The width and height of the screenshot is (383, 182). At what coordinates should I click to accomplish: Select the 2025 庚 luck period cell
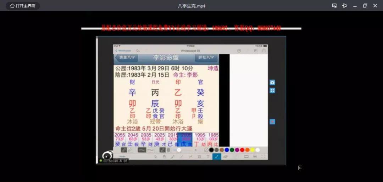point(159,140)
